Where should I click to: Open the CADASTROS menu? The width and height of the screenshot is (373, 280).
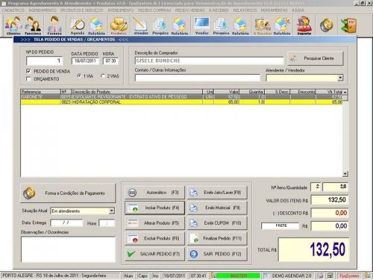point(13,10)
